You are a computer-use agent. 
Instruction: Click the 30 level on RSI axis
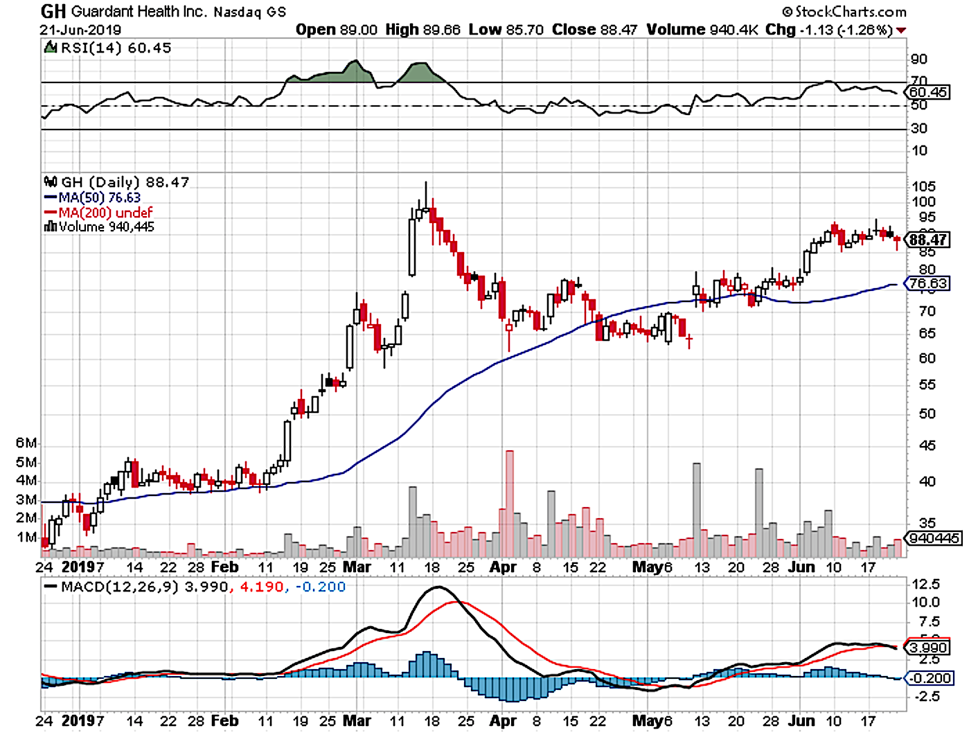(x=919, y=128)
